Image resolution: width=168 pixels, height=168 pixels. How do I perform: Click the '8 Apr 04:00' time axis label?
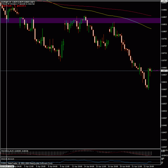(53, 166)
